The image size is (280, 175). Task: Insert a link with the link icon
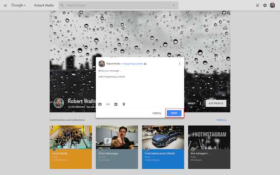tap(108, 104)
